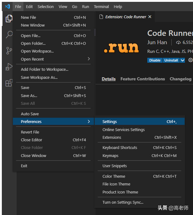Open the Edit menu
This screenshot has height=215, width=193.
pos(29,6)
